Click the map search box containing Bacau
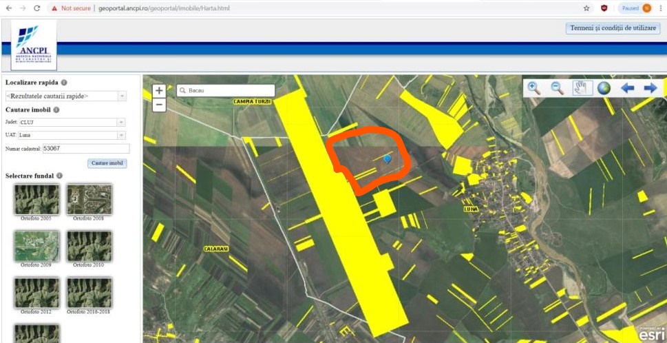The image size is (667, 343). [x=226, y=91]
